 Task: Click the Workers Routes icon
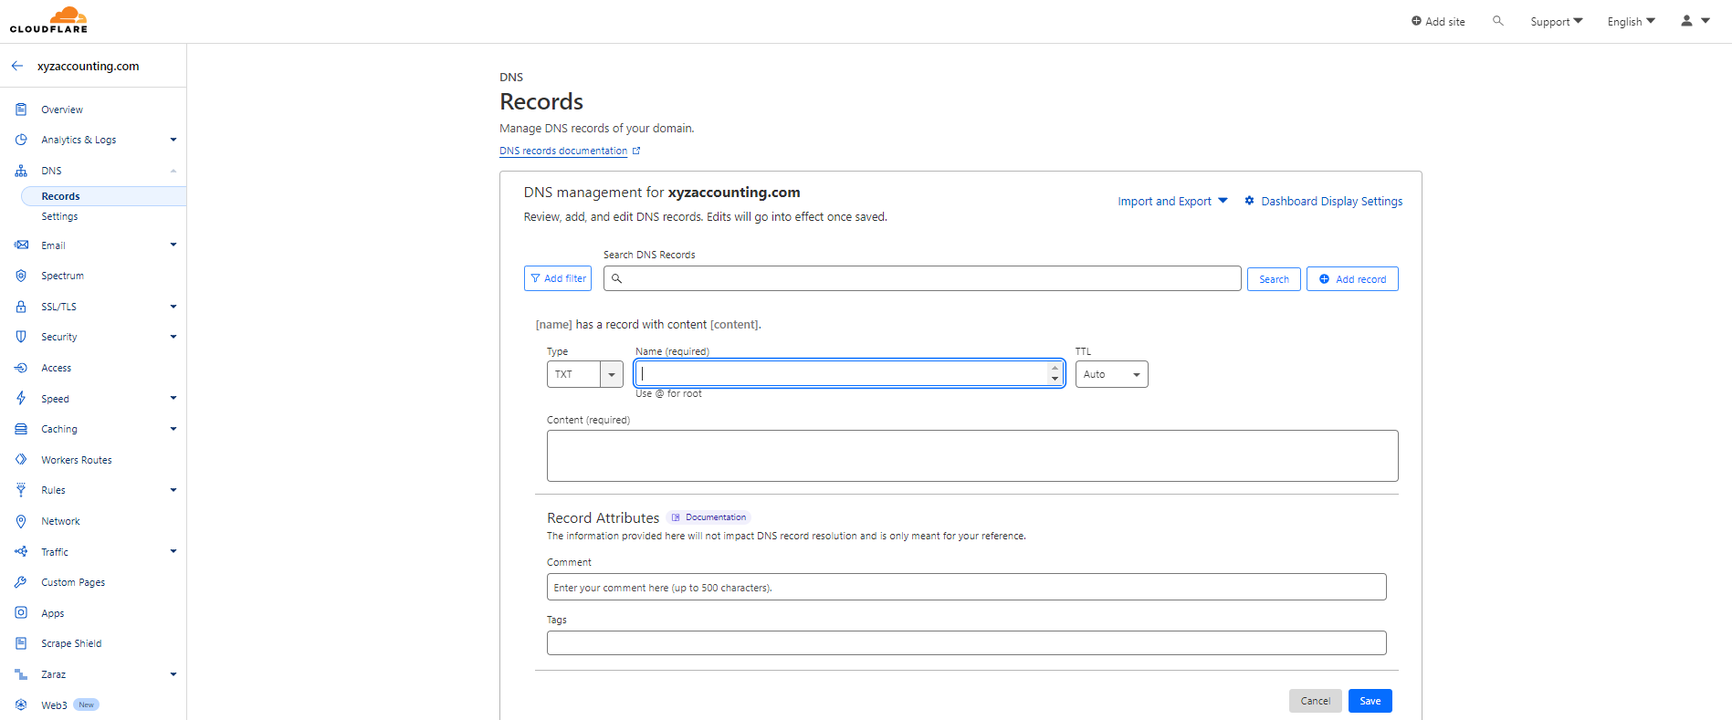21,460
